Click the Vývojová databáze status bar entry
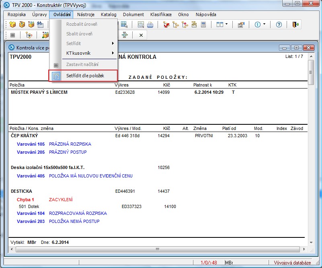Screen dimensions: 322x268 [292, 263]
